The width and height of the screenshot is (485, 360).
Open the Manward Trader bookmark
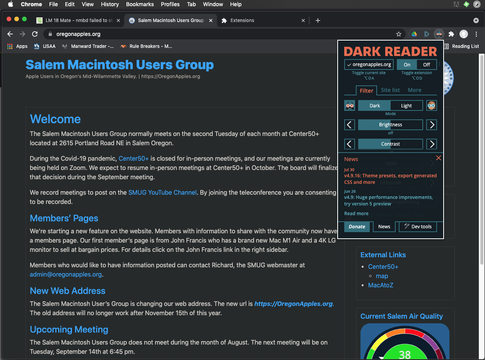[x=88, y=46]
